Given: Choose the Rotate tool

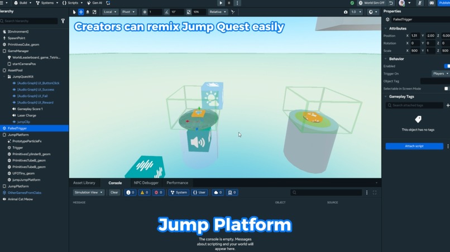Looking at the screenshot, I should pyautogui.click(x=88, y=12).
